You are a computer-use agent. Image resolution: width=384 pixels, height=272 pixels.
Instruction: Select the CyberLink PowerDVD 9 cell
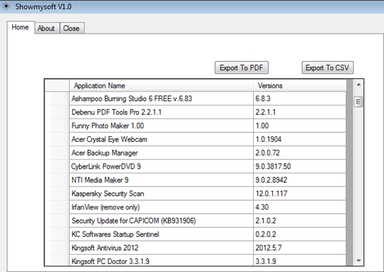pos(161,166)
